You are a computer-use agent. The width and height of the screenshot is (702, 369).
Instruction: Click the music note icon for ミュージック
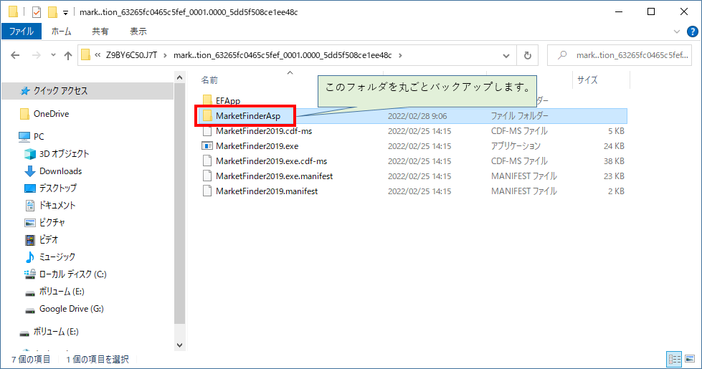[30, 257]
